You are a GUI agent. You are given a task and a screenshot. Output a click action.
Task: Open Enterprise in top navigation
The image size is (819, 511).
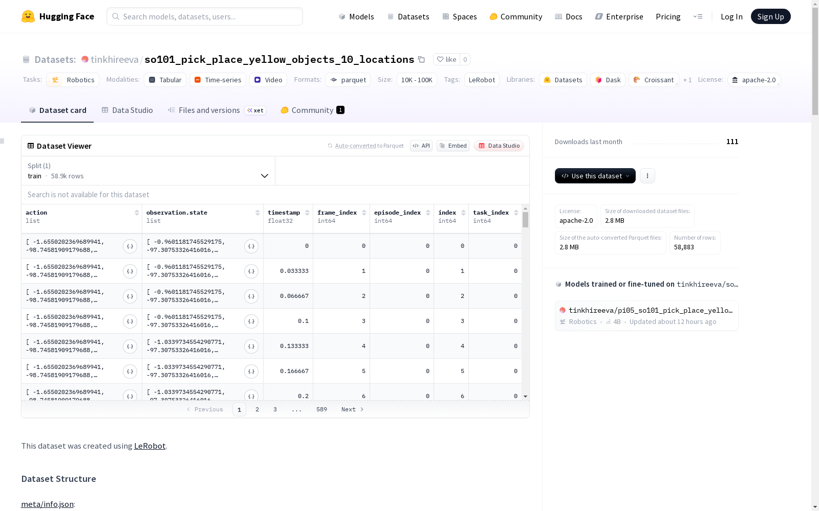pos(619,16)
